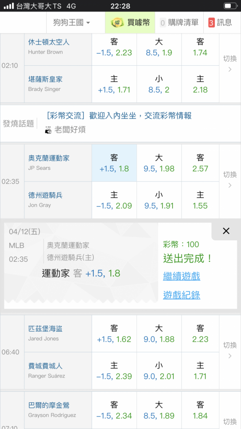The width and height of the screenshot is (241, 429).
Task: Click the 遊戲紀錄 link
Action: click(x=181, y=295)
